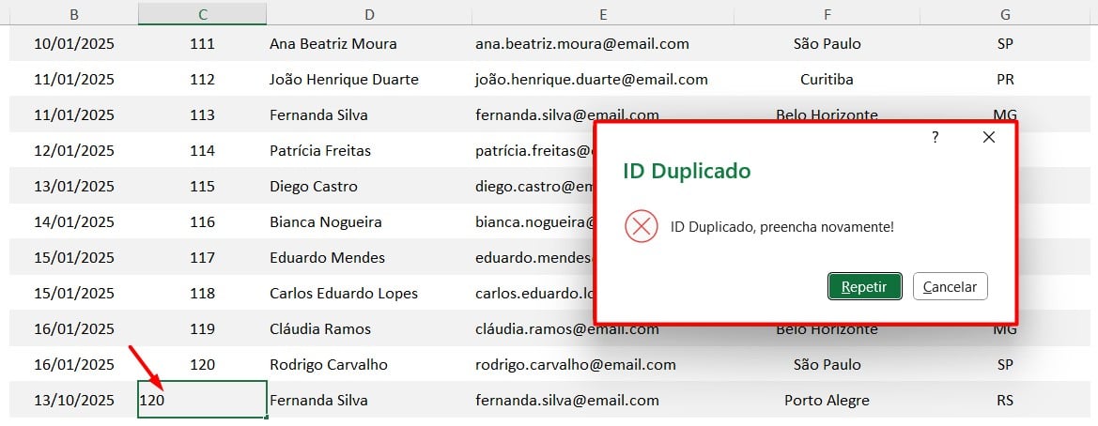Select cell with ID 117
1098x426 pixels.
pyautogui.click(x=202, y=257)
